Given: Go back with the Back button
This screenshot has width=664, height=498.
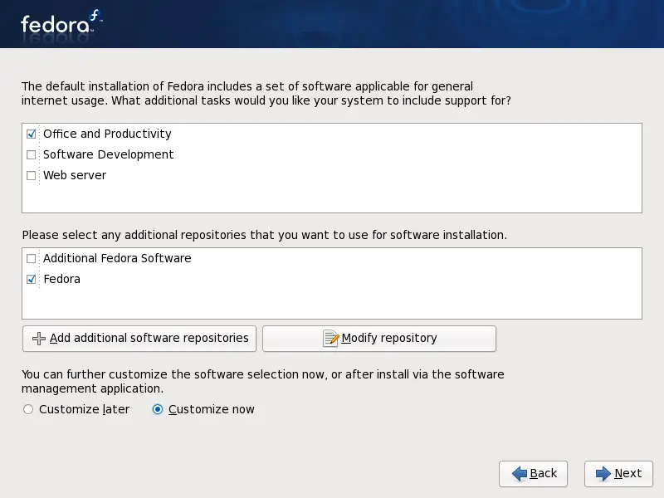Looking at the screenshot, I should (533, 473).
